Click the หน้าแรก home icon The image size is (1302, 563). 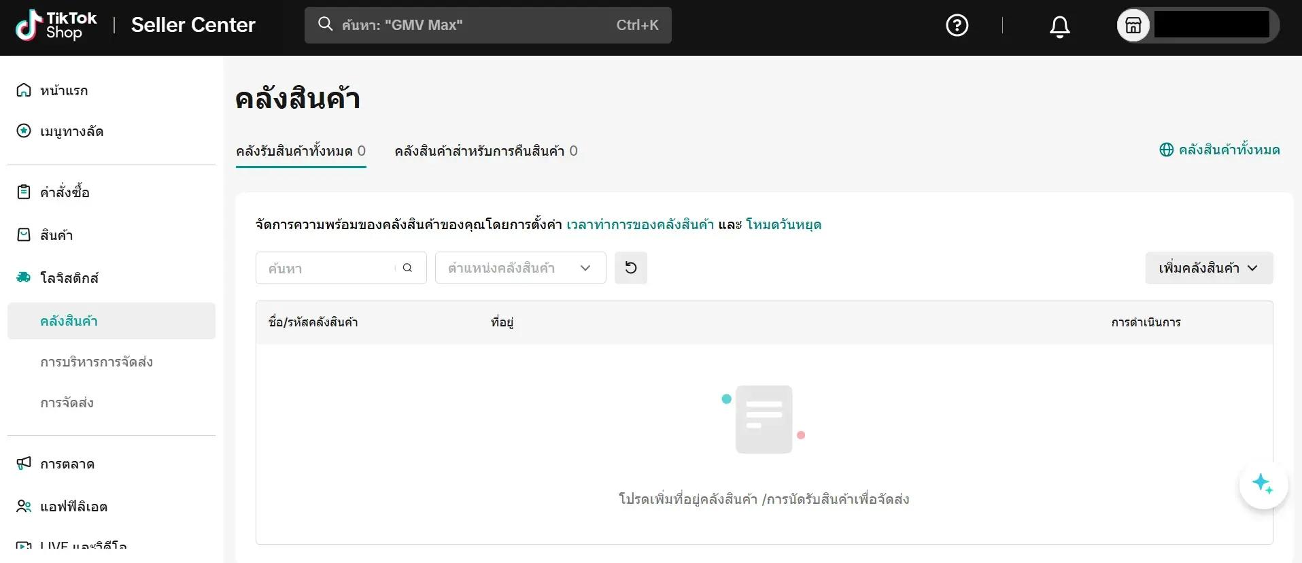[x=24, y=90]
